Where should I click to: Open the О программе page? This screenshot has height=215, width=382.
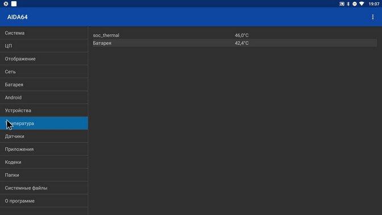pos(44,201)
